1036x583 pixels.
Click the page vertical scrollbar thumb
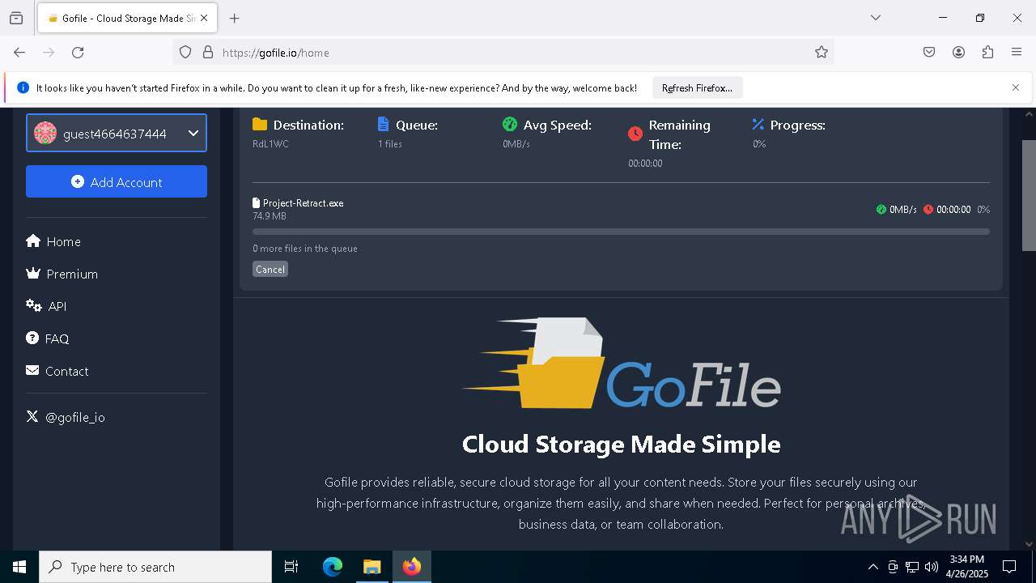(x=1029, y=195)
